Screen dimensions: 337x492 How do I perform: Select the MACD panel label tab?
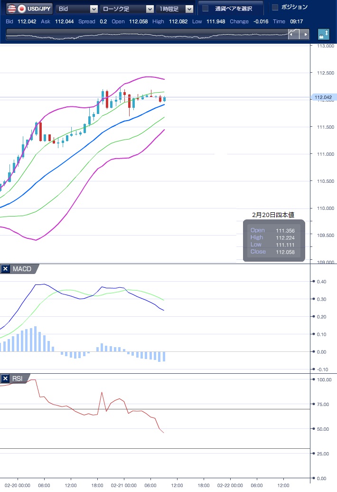21,269
